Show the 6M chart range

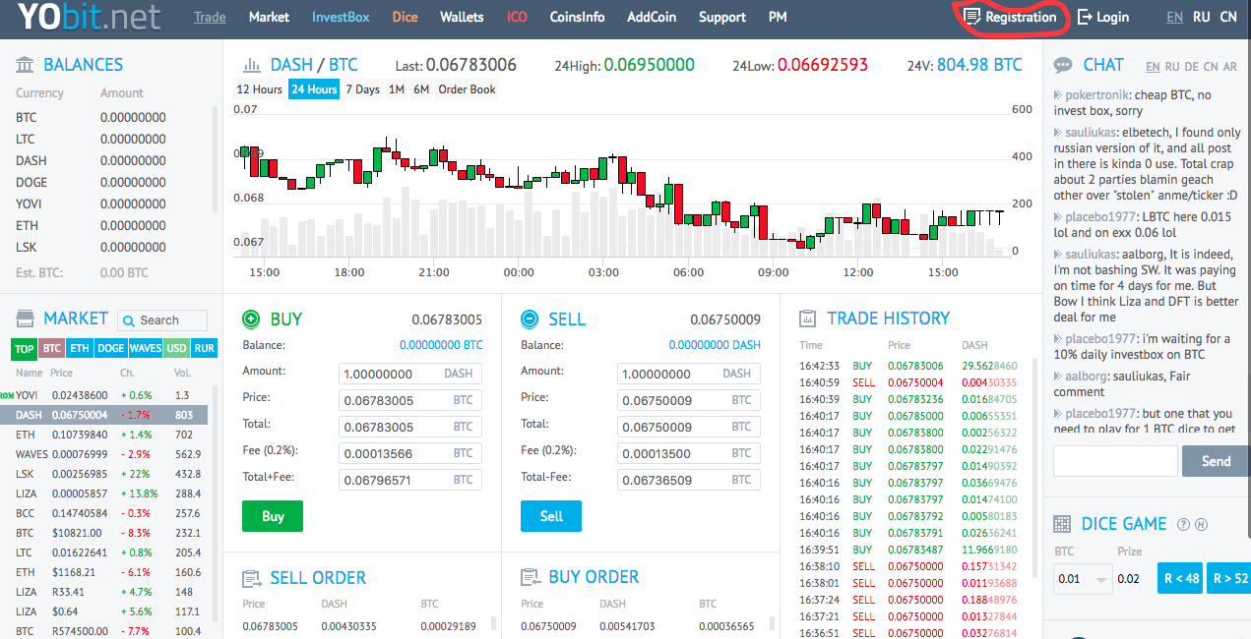421,89
